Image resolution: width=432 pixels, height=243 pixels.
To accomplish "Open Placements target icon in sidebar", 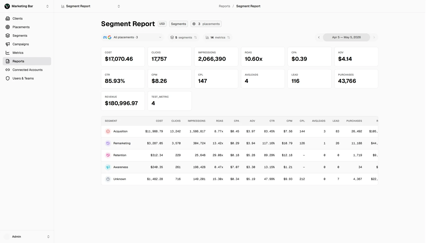I will point(8,27).
